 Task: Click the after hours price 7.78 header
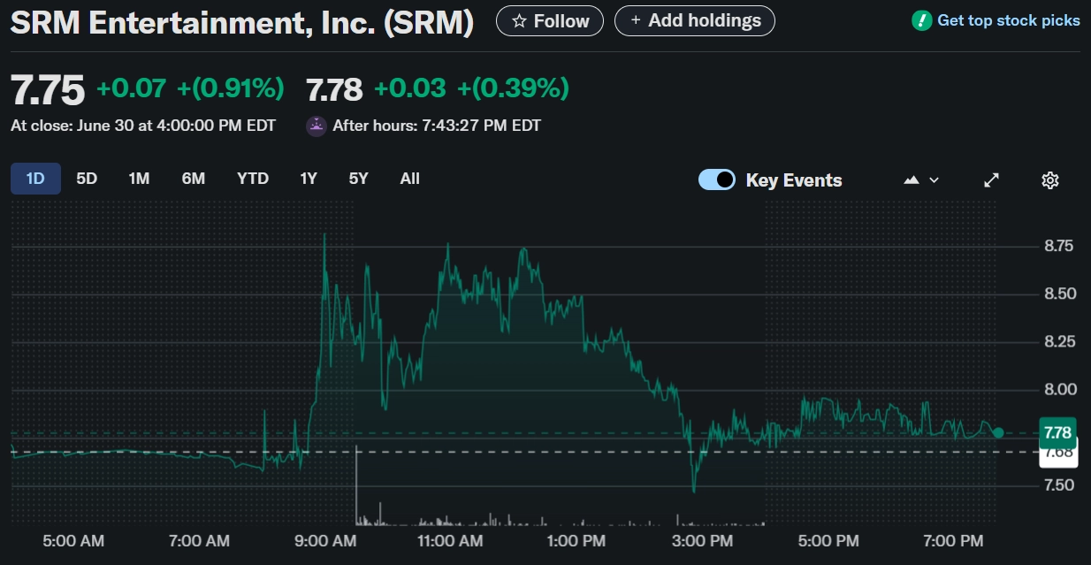334,89
